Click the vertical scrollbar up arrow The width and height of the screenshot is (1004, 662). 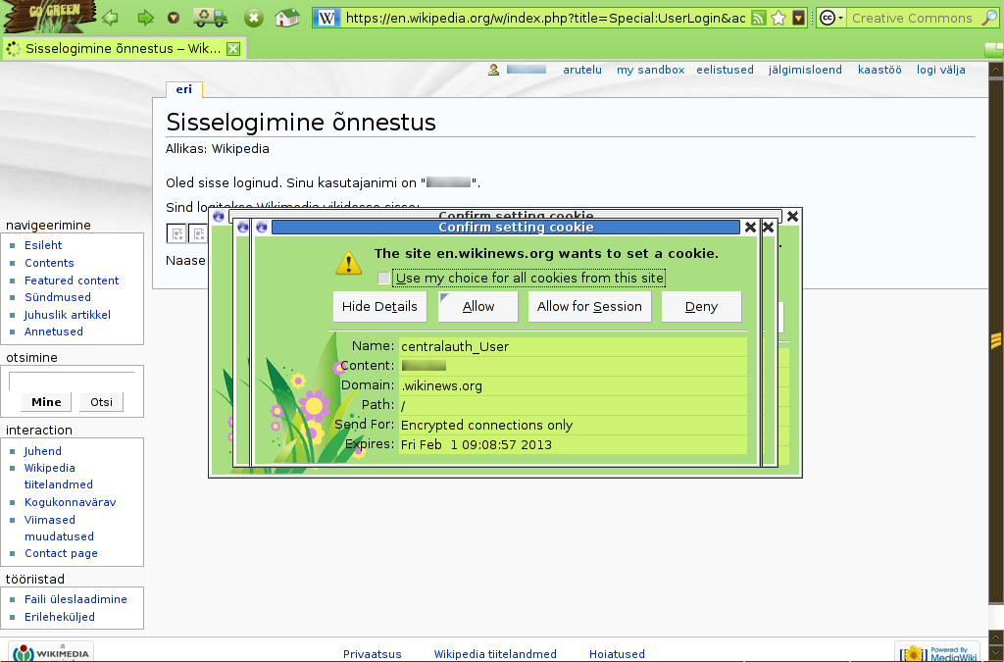[996, 68]
